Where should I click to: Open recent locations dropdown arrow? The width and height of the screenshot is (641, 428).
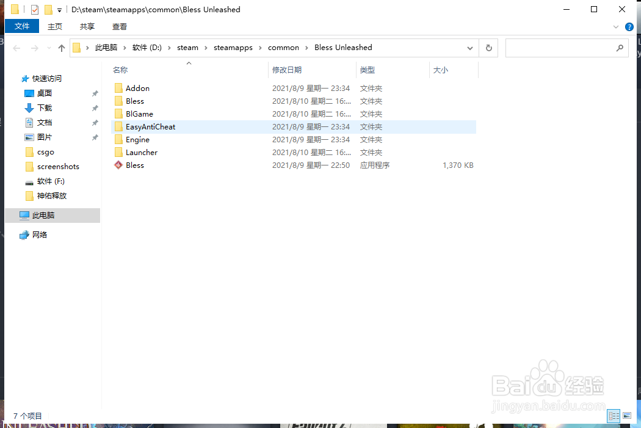click(49, 48)
